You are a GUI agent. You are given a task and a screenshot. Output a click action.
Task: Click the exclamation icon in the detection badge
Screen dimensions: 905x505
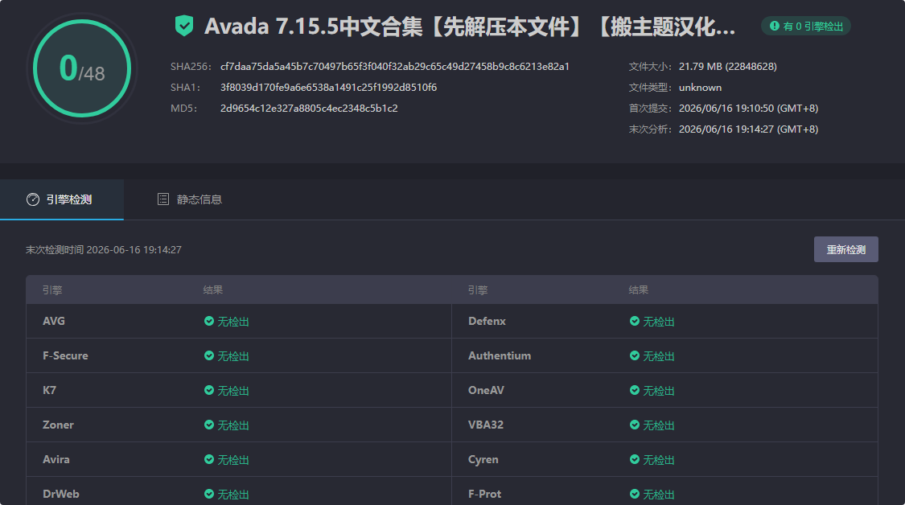point(775,26)
